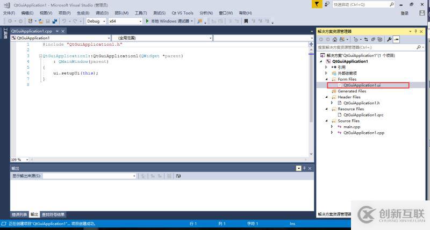Image resolution: width=430 pixels, height=230 pixels.
Task: Open the Debug configuration dropdown
Action: (104, 21)
